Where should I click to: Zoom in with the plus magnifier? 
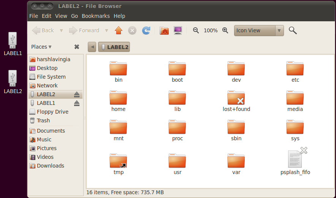(x=225, y=30)
